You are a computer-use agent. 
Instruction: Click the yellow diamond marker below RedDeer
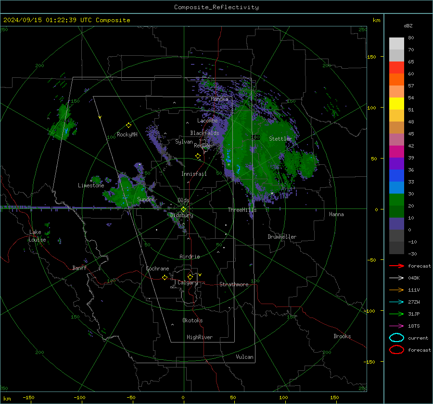click(198, 156)
